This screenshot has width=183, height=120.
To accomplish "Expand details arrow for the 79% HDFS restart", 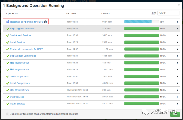I will 177,22.
